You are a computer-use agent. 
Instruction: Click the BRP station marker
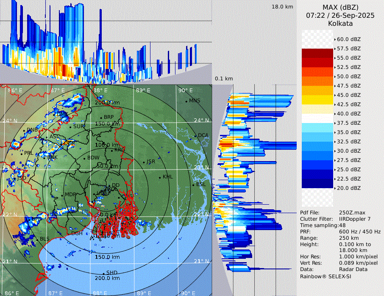pos(101,118)
